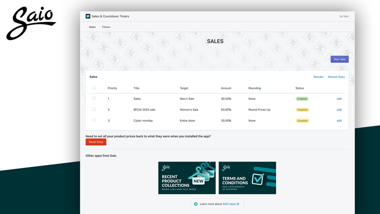Click the Priority column header
This screenshot has height=214, width=380.
tap(113, 88)
